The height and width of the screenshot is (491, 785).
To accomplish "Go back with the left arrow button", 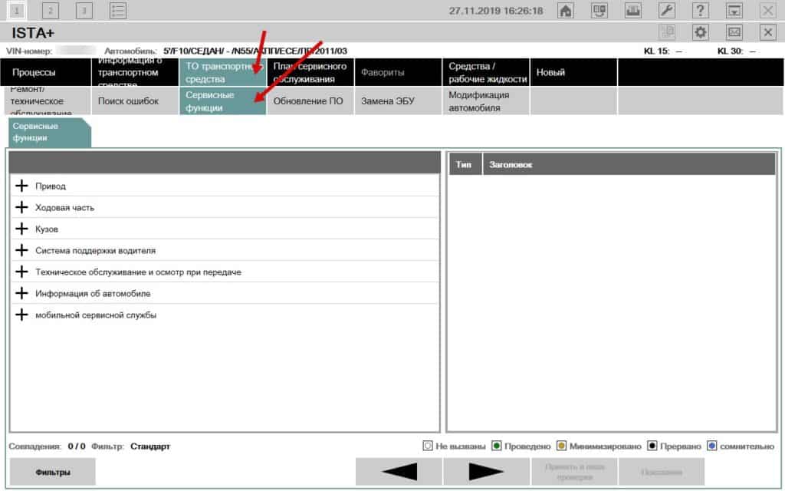I will click(398, 472).
